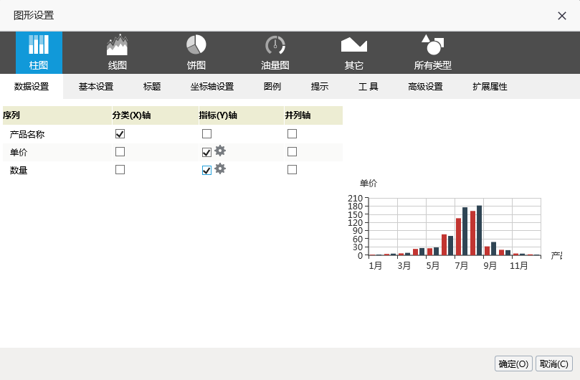
Task: Switch to the 基本设置 tab
Action: pos(96,87)
